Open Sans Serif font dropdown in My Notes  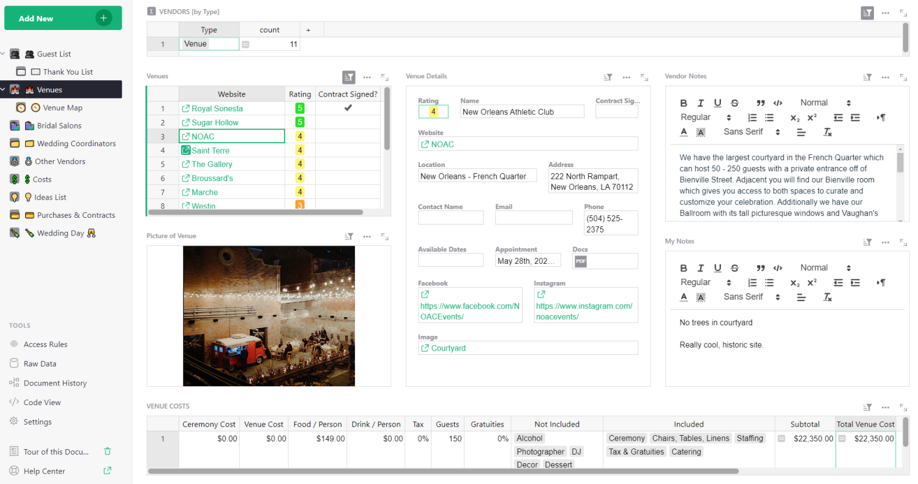(752, 297)
